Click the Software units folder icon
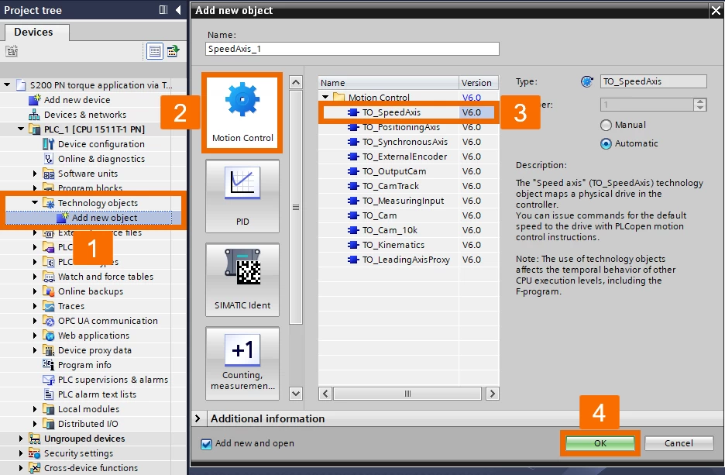 tap(49, 174)
